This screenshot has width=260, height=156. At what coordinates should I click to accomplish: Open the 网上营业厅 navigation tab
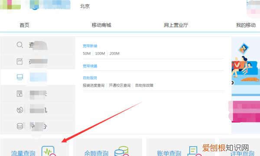[x=176, y=25]
